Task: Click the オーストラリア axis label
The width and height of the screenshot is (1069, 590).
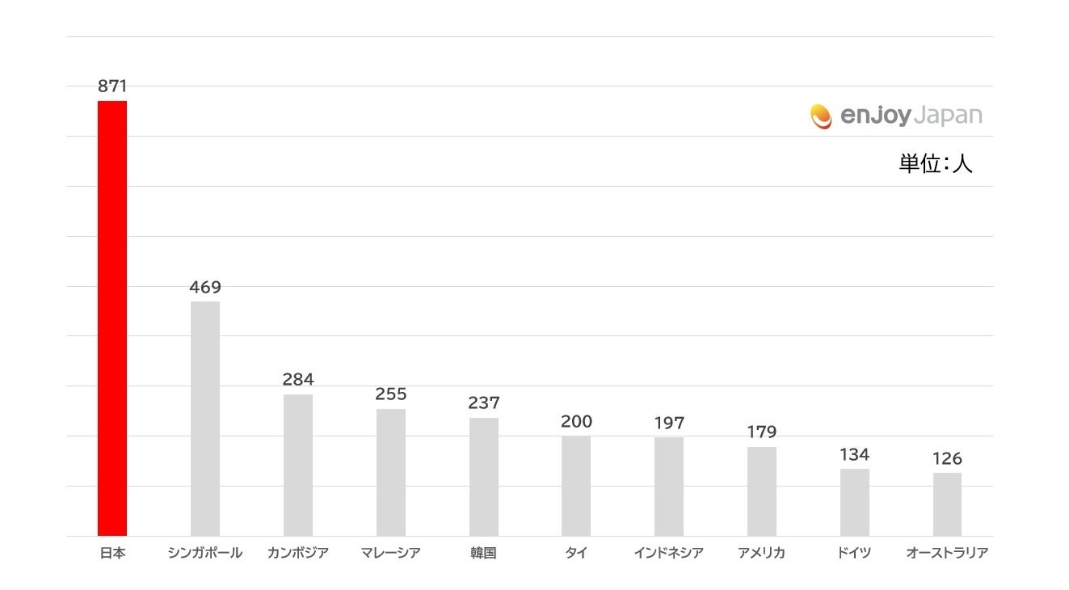Action: pos(947,554)
